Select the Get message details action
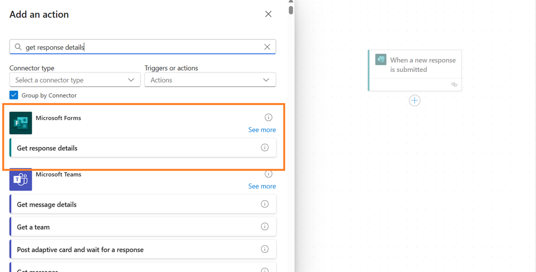This screenshot has width=536, height=272. (143, 204)
